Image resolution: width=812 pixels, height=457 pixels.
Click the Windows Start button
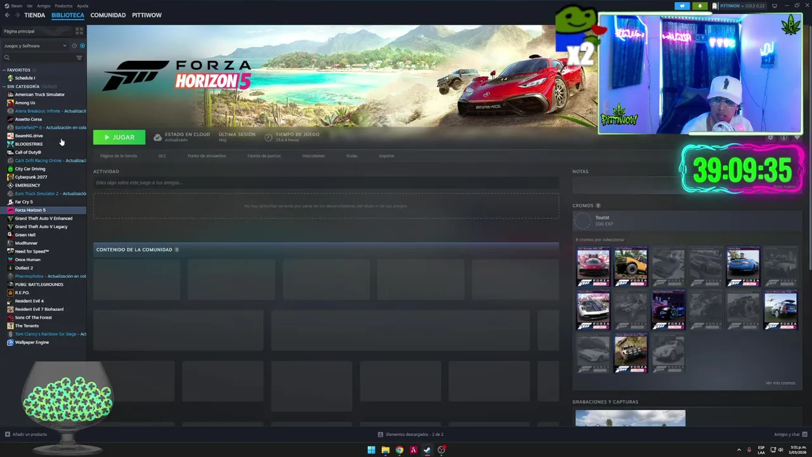coord(371,450)
